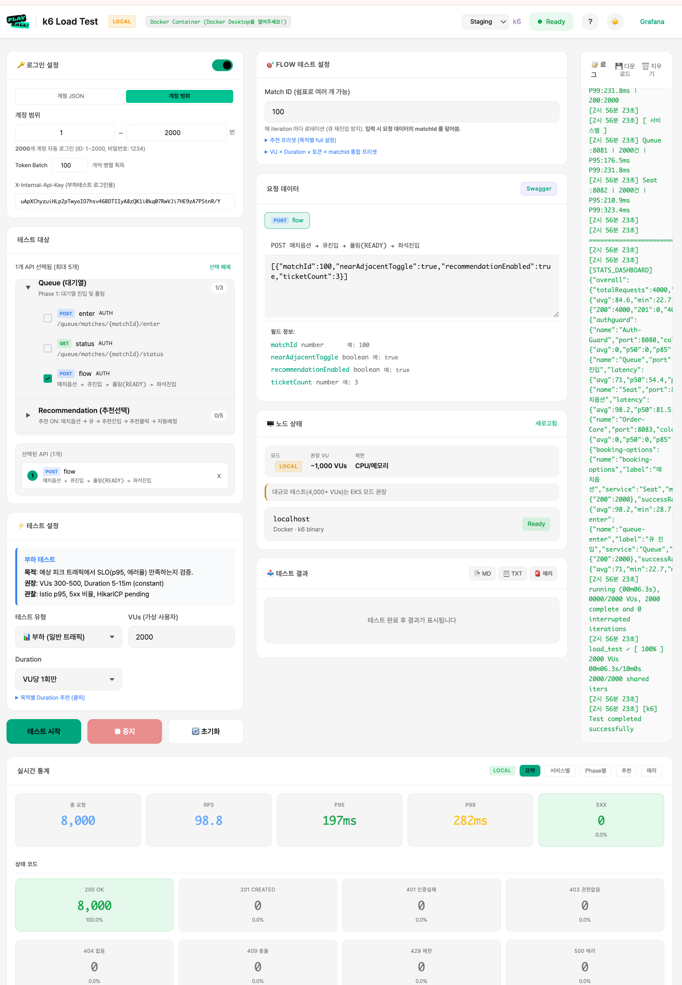
Task: Click the Match ID input field
Action: click(411, 112)
